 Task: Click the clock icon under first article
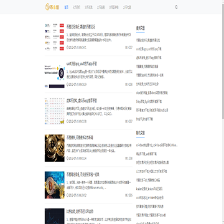pos(67,47)
